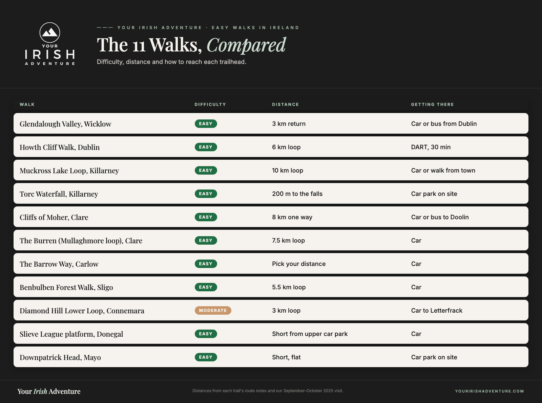Select the MODERATE badge for Diamond Hill

(213, 310)
